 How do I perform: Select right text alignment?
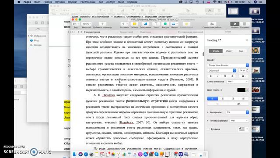pos(233,98)
